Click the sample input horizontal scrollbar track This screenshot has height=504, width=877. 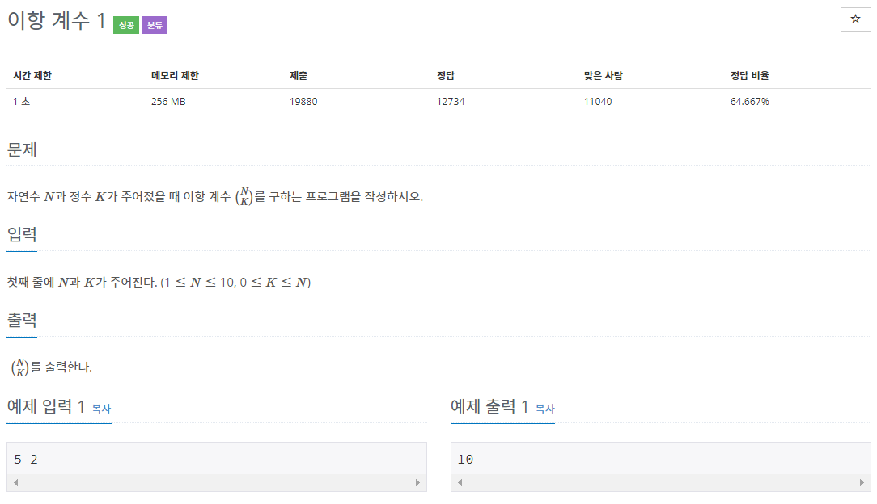point(217,482)
